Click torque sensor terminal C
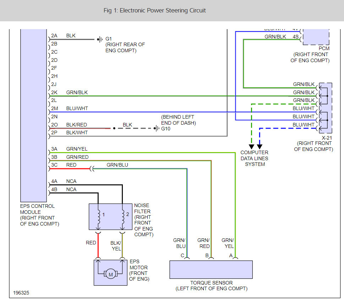 coord(182,255)
